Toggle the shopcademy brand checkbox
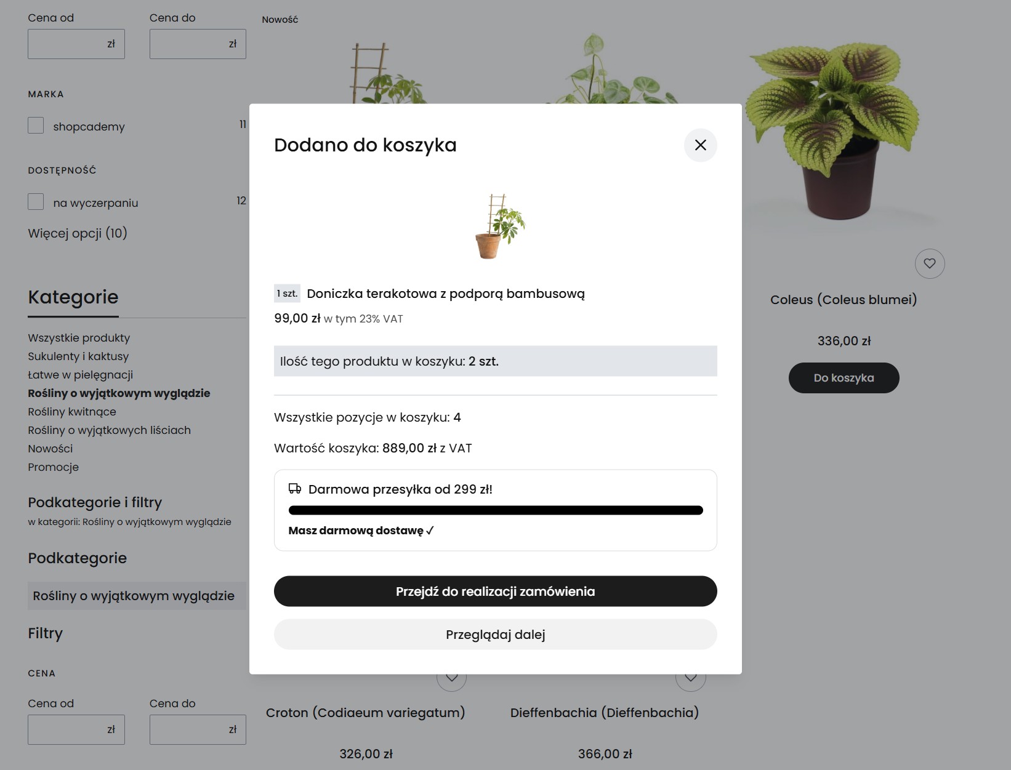Screen dimensions: 1011x770 point(35,125)
